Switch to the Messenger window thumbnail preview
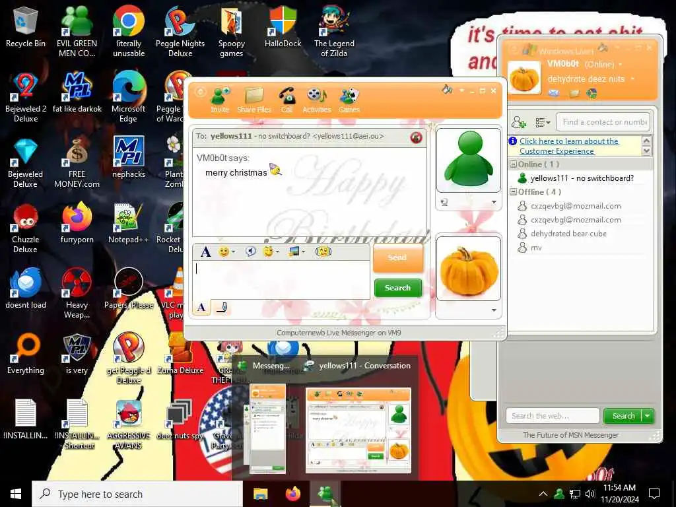Image resolution: width=676 pixels, height=507 pixels. 268,428
